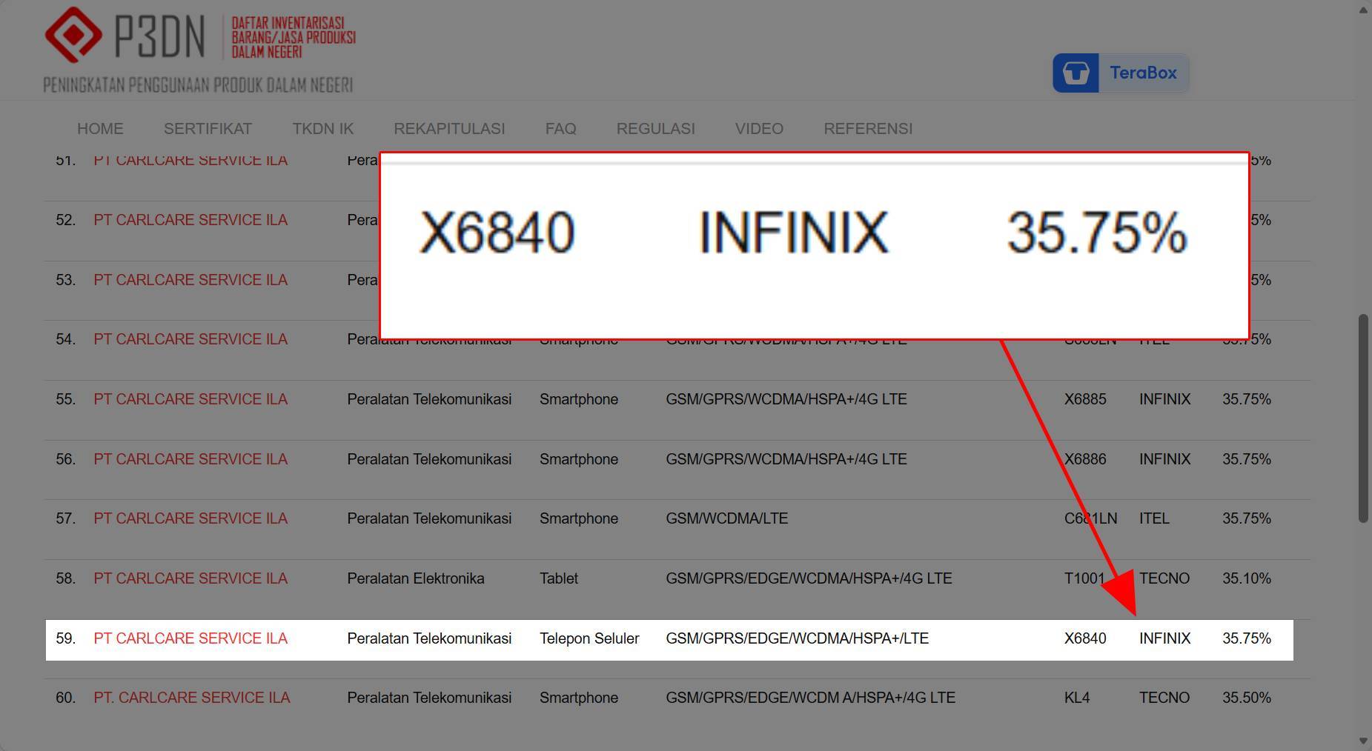Open PT CARLCARE SERVICE ILA link in row 56

[190, 459]
